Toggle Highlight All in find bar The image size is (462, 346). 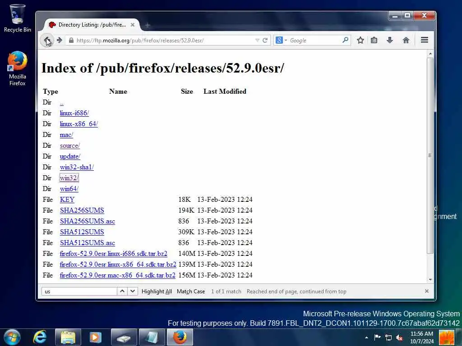click(x=157, y=291)
